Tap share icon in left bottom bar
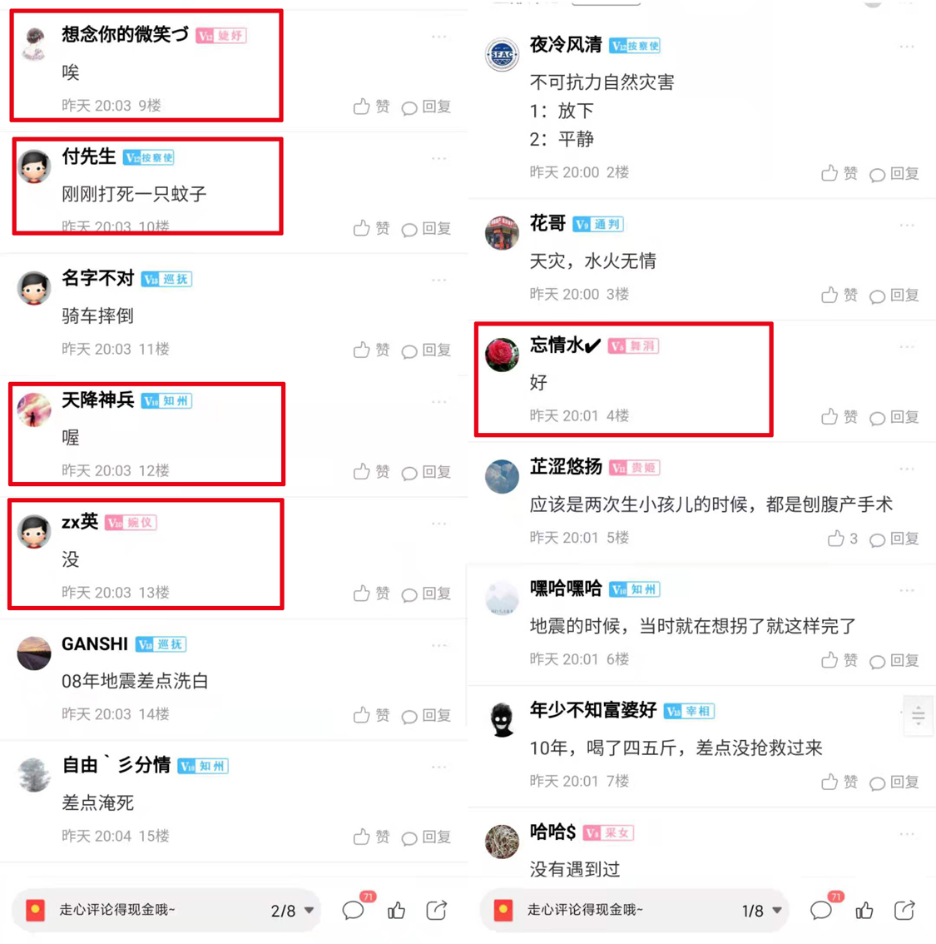Image resolution: width=936 pixels, height=944 pixels. point(437,911)
